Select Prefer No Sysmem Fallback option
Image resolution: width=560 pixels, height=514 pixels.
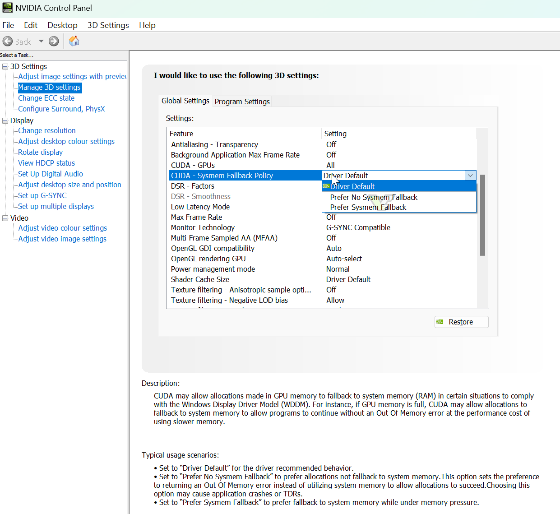[374, 197]
